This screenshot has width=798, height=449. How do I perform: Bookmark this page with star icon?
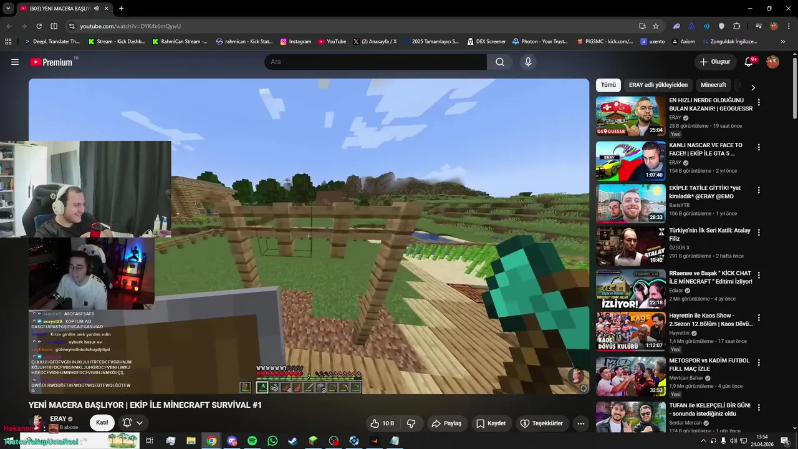(x=656, y=26)
